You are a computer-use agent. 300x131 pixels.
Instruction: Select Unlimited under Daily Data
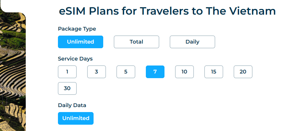coord(76,118)
